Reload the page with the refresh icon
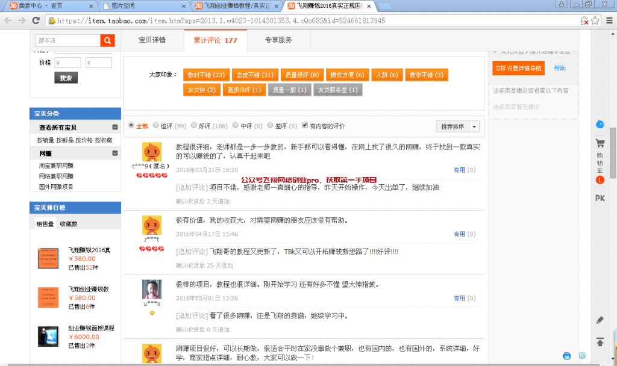 (36, 20)
